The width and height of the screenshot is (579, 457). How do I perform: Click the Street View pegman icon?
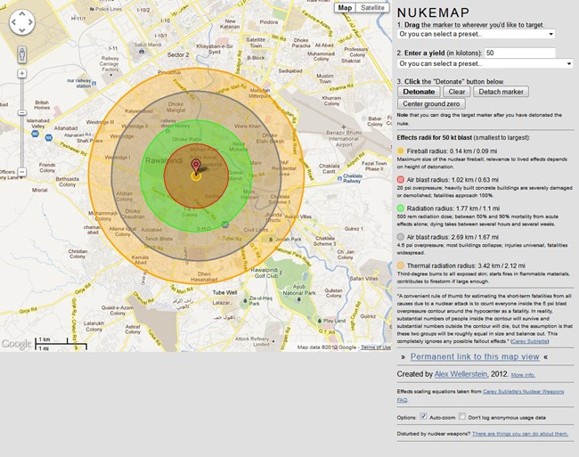24,56
